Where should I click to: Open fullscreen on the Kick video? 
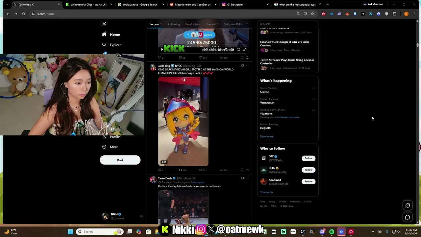tap(245, 49)
